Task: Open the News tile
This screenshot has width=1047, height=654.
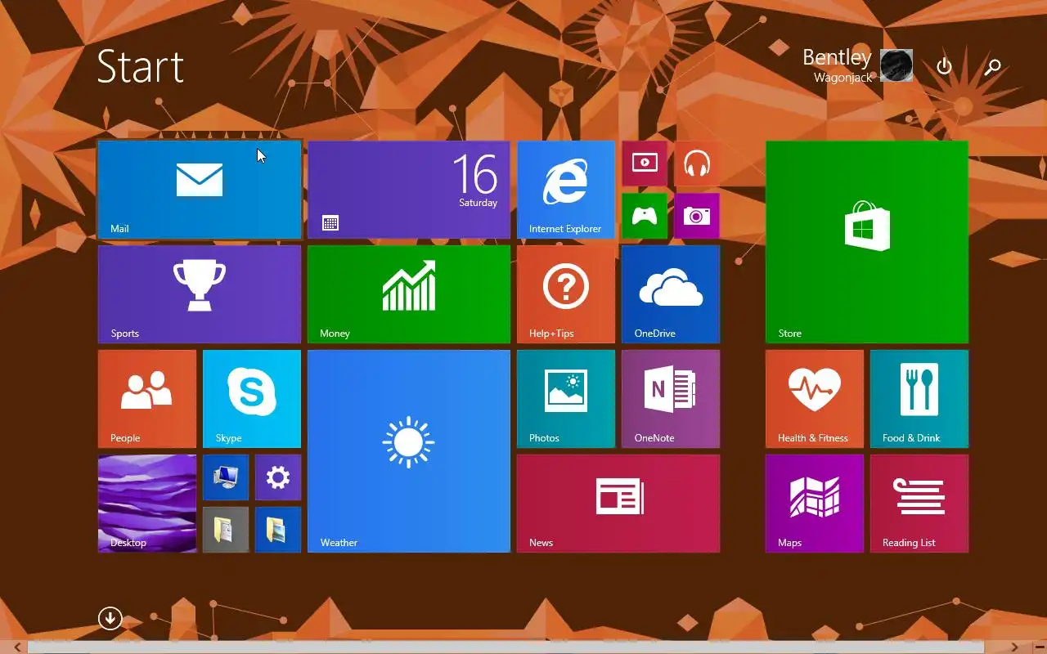Action: click(618, 504)
